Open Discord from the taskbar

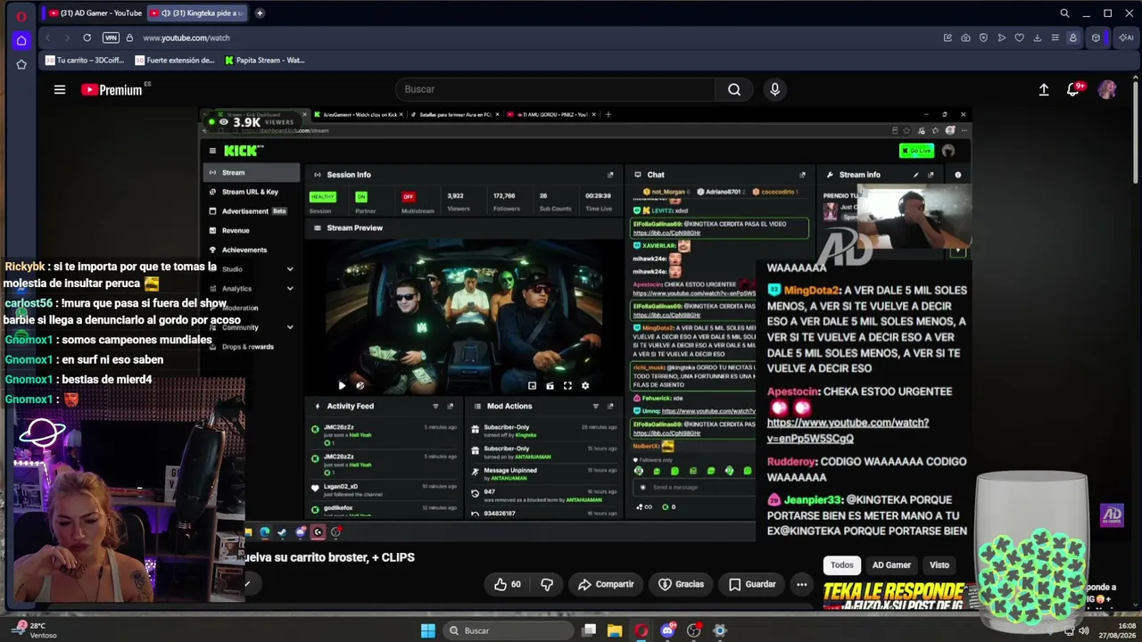667,630
